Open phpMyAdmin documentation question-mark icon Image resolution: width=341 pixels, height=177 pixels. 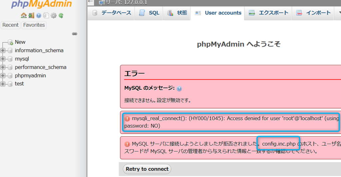[39, 15]
